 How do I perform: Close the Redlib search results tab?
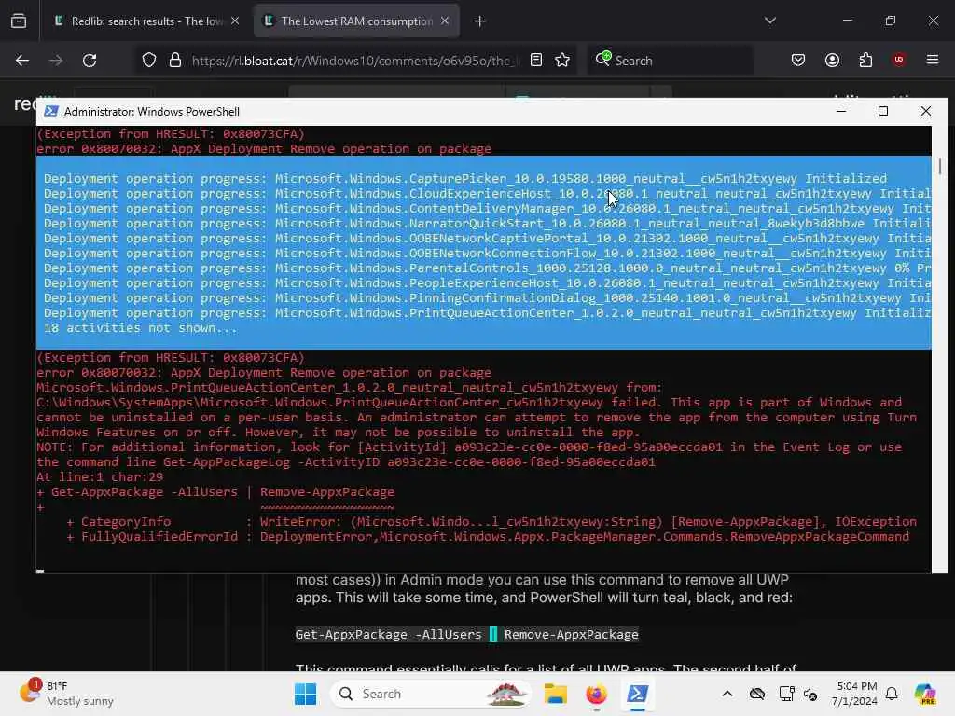235,21
